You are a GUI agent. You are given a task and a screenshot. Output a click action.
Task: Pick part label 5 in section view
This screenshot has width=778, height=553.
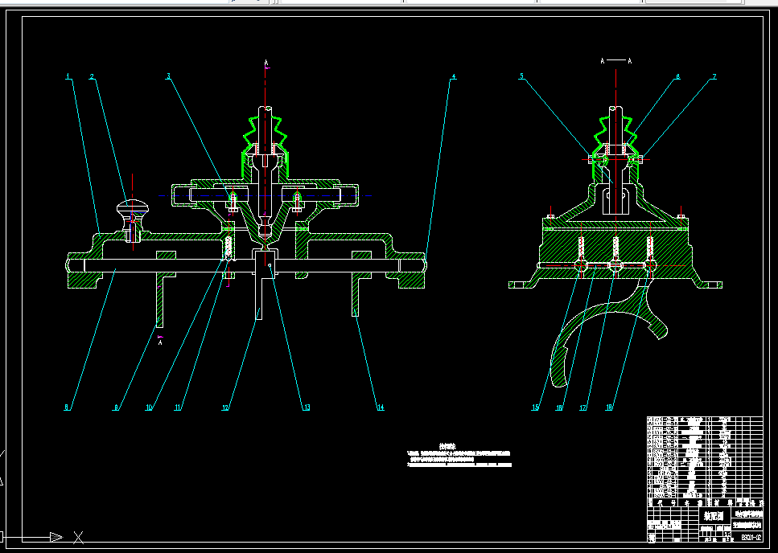pos(521,76)
